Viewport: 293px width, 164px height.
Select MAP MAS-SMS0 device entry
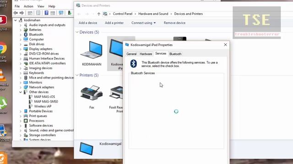point(46,102)
